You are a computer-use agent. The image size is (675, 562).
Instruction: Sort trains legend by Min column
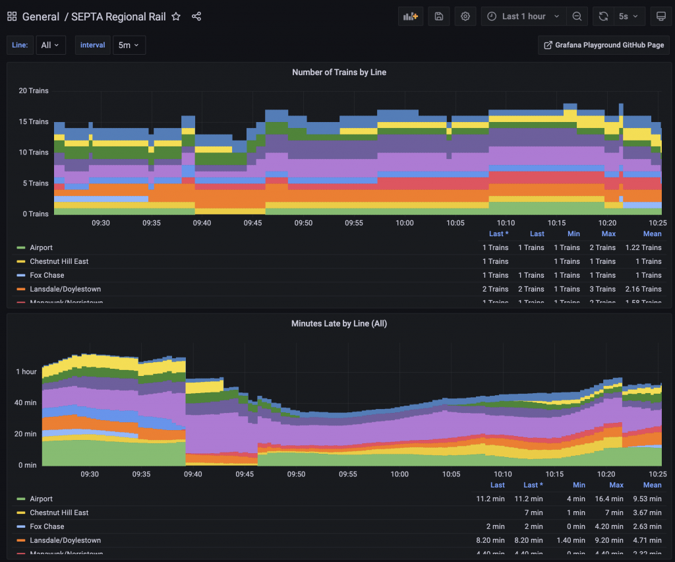point(573,234)
